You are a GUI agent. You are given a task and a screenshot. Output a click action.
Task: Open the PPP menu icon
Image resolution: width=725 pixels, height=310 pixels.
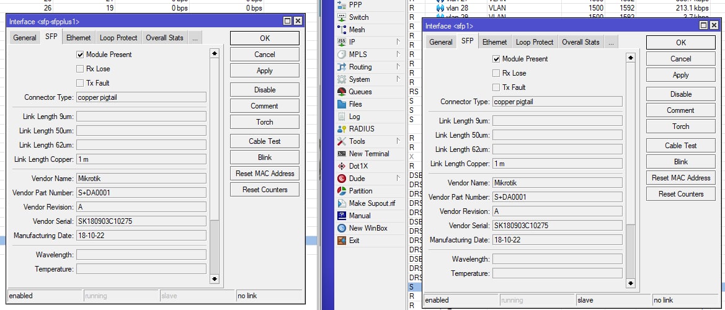pos(342,5)
